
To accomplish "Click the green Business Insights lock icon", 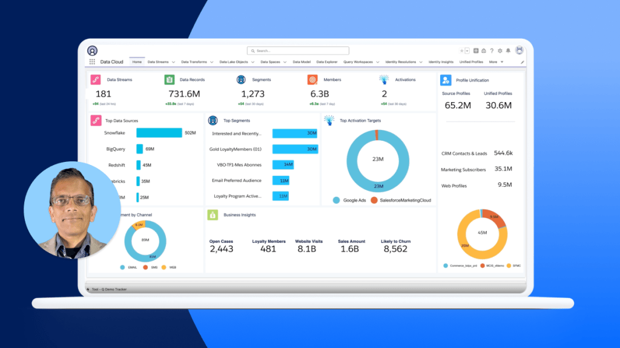I will [x=213, y=214].
